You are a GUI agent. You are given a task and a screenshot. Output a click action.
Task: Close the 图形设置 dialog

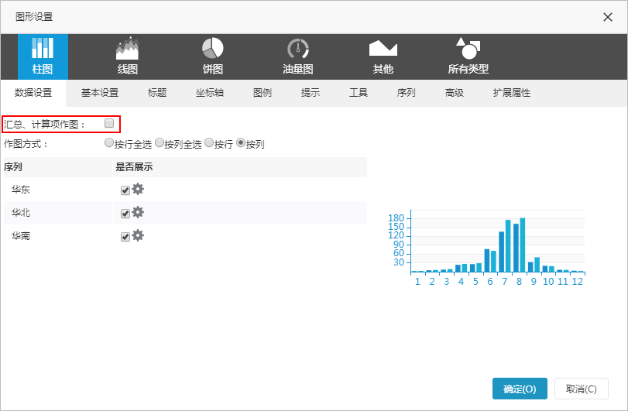[x=608, y=17]
